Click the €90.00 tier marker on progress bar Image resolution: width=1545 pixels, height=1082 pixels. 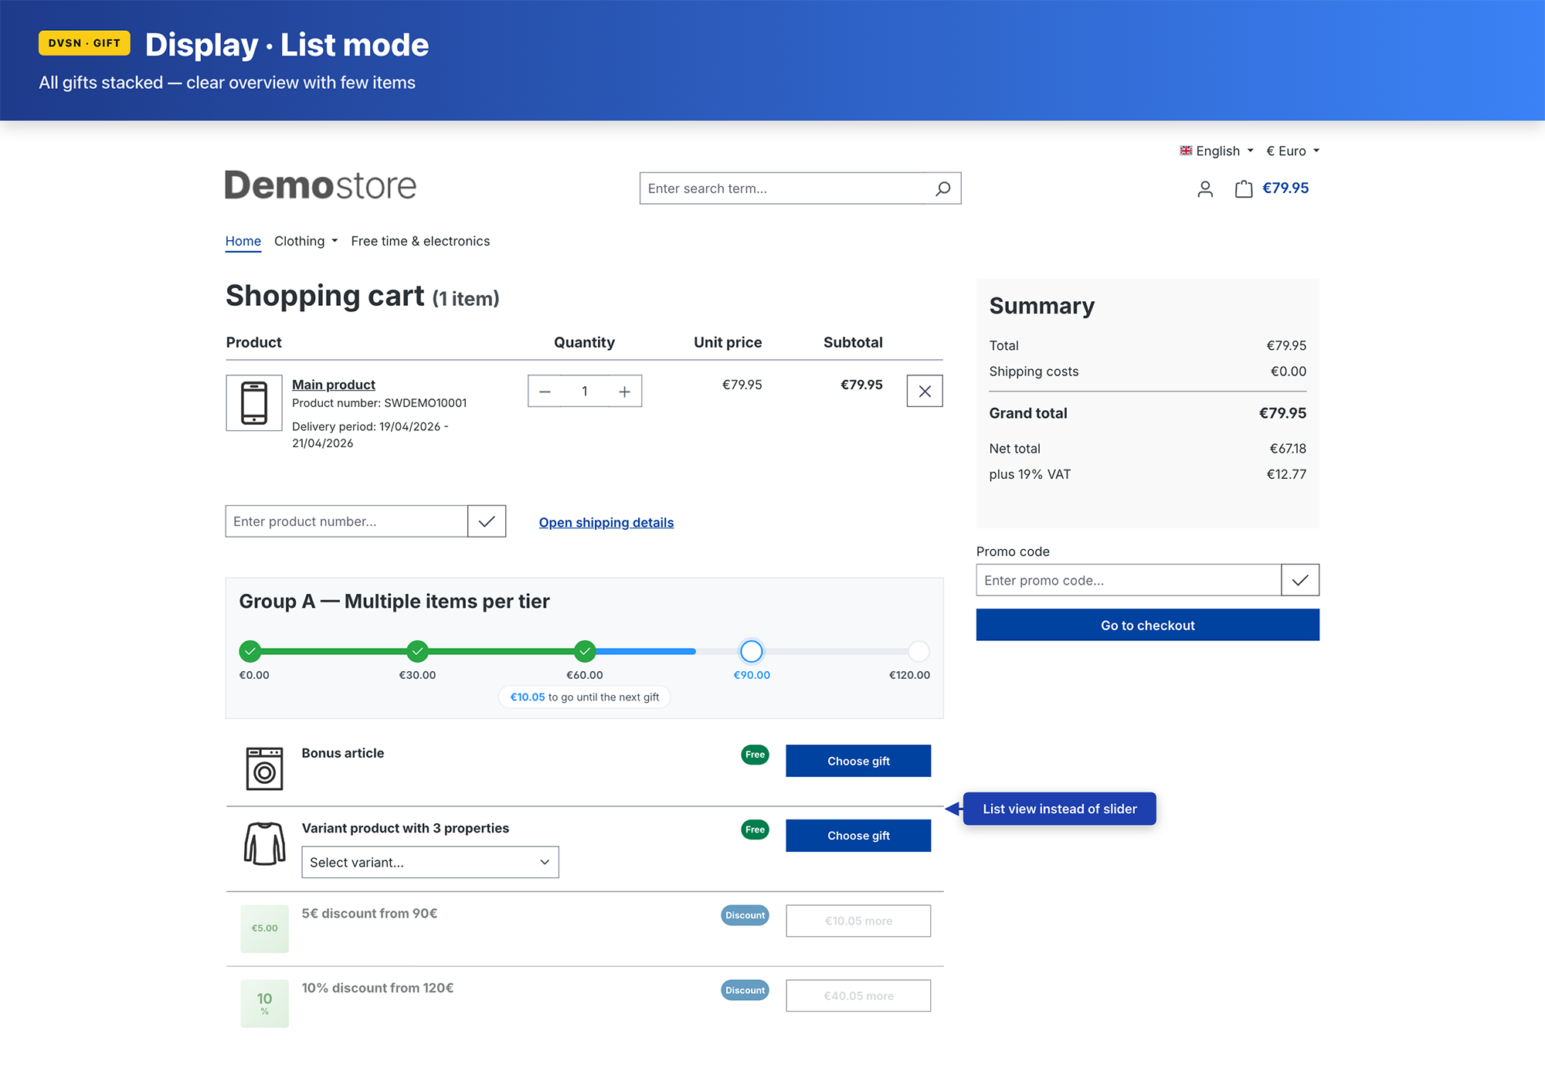click(x=751, y=651)
